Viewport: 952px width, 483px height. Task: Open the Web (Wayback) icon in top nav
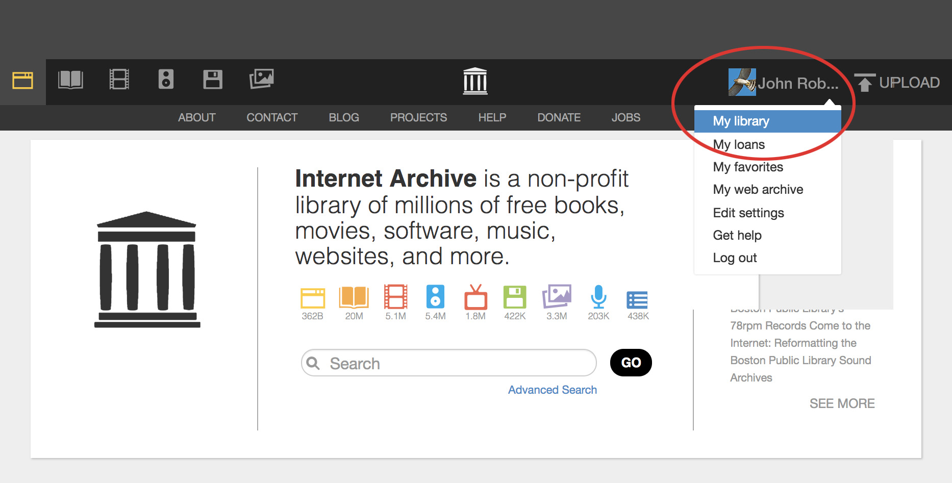[23, 81]
